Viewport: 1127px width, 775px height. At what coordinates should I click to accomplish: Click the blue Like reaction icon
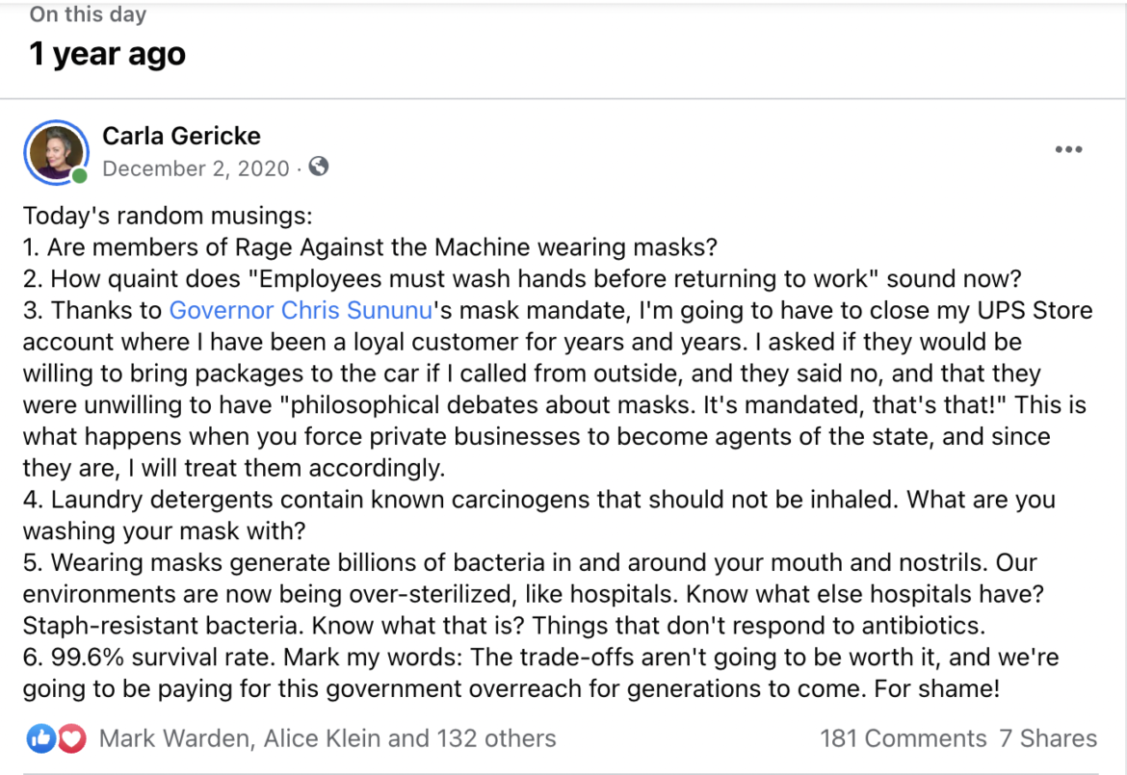[x=40, y=738]
